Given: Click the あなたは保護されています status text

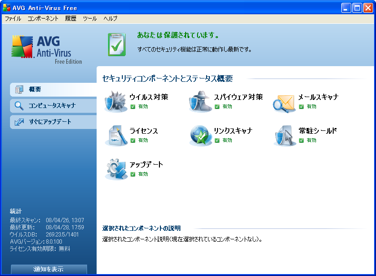Looking at the screenshot, I should (178, 35).
